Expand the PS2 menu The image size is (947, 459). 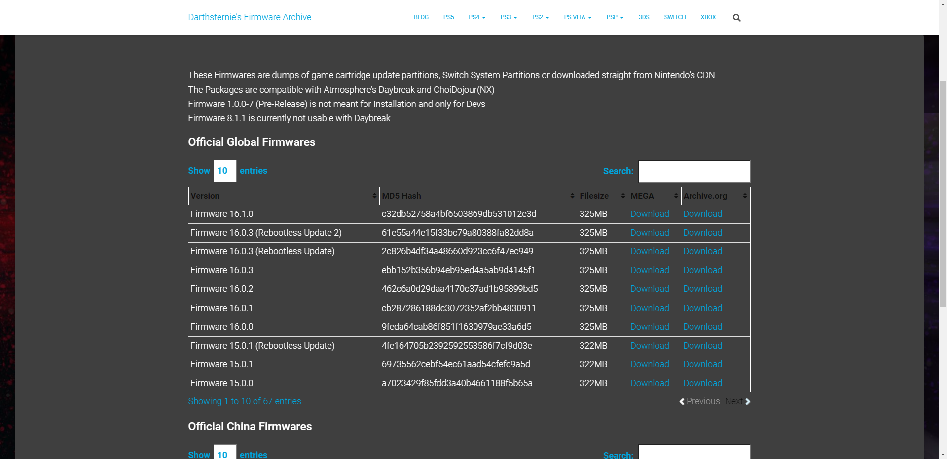click(541, 17)
